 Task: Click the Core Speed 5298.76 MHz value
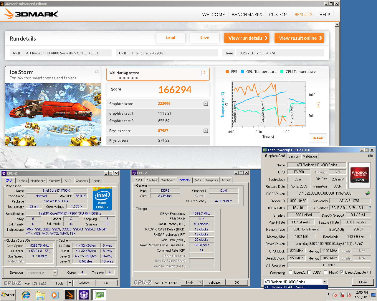click(x=39, y=246)
